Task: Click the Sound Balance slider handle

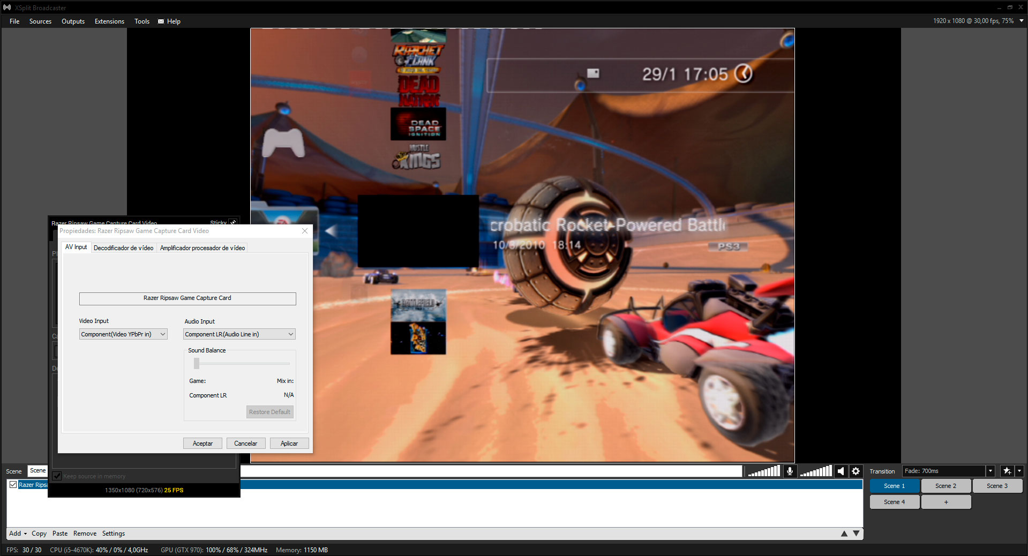Action: tap(197, 364)
